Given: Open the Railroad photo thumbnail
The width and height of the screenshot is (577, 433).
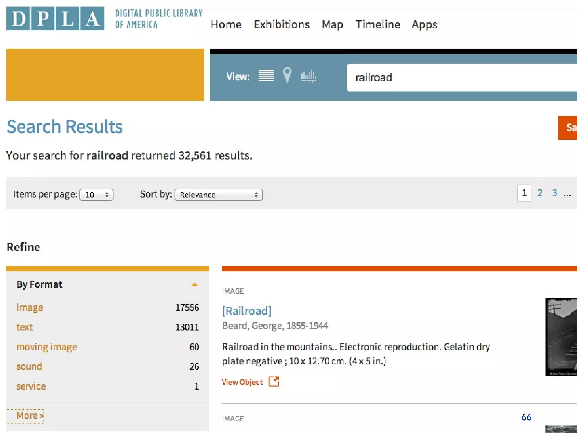Looking at the screenshot, I should pyautogui.click(x=561, y=337).
